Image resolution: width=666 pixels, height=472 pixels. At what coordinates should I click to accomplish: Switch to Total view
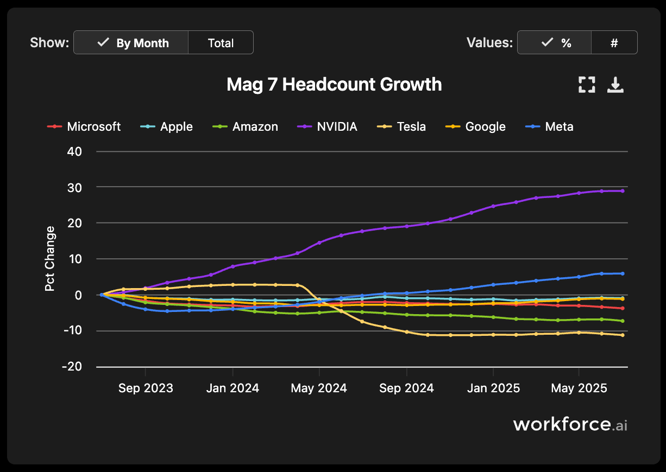coord(221,43)
